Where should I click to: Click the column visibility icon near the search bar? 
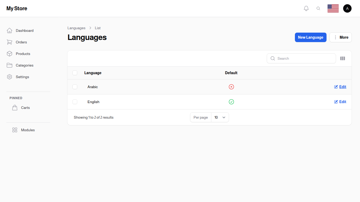tap(343, 58)
